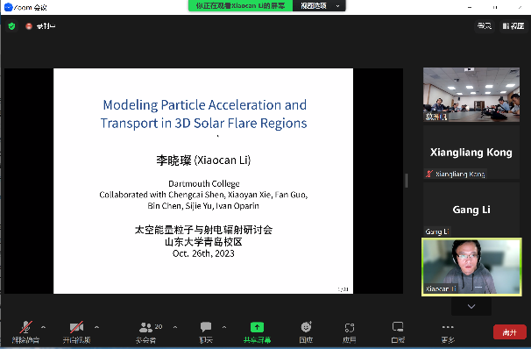Open the More three-dots menu
This screenshot has height=349, width=531.
click(448, 327)
